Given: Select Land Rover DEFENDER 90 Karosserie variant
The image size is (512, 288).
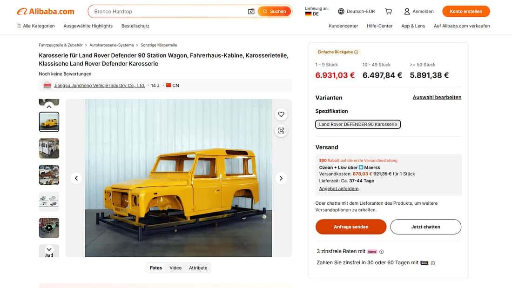Looking at the screenshot, I should [358, 124].
